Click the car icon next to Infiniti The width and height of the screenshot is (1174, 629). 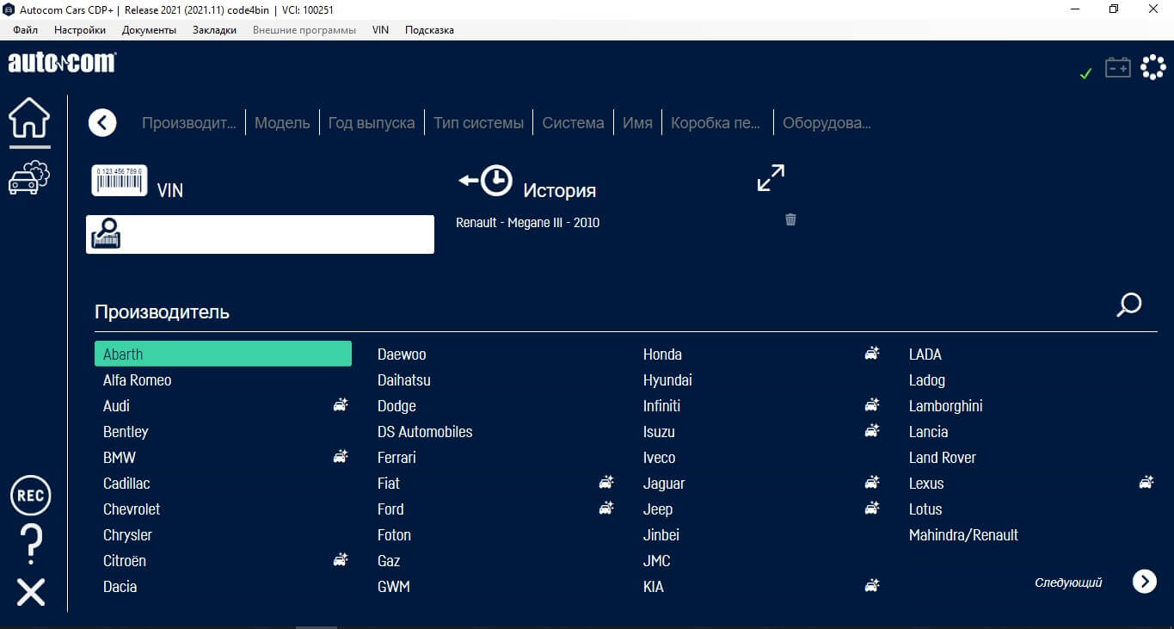(x=872, y=404)
